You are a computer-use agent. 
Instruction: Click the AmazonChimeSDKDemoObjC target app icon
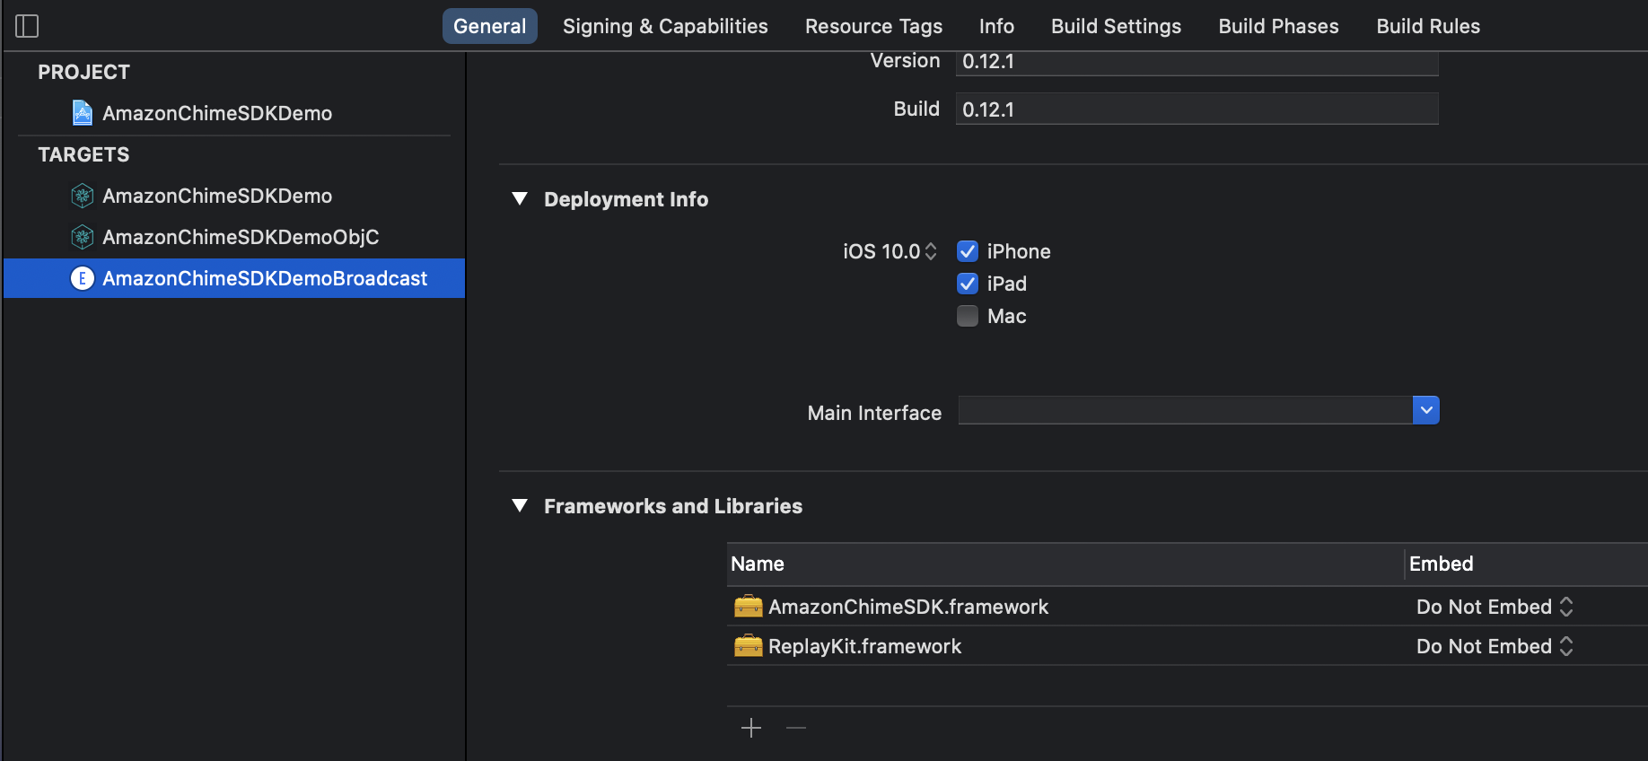[x=83, y=237]
